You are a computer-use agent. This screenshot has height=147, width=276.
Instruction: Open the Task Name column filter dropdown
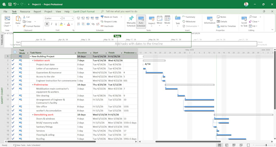(x=75, y=53)
